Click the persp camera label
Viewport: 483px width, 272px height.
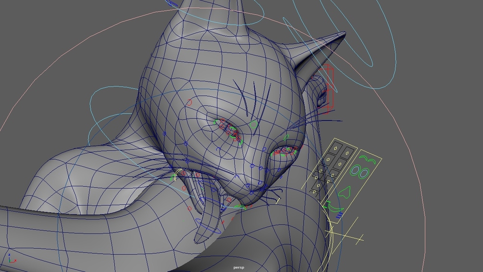point(238,267)
